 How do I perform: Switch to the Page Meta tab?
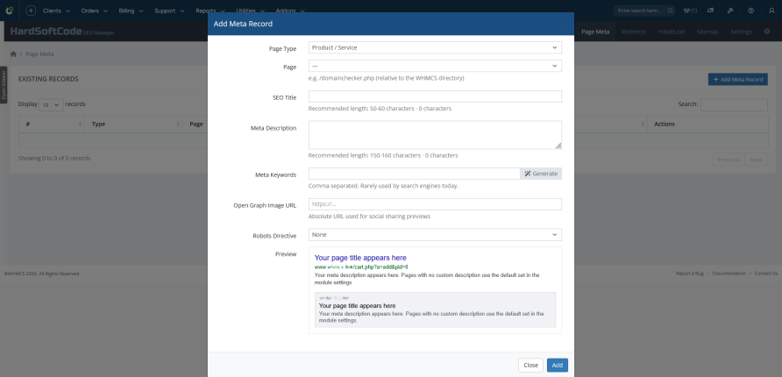click(595, 32)
